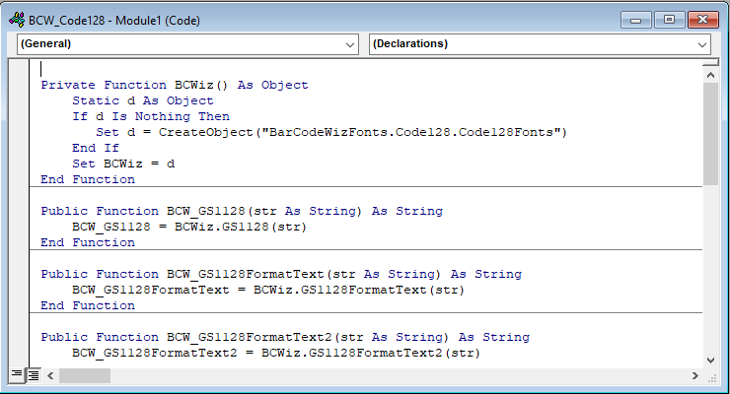
Task: Click the horizontal scrollbar right arrow
Action: (x=695, y=375)
